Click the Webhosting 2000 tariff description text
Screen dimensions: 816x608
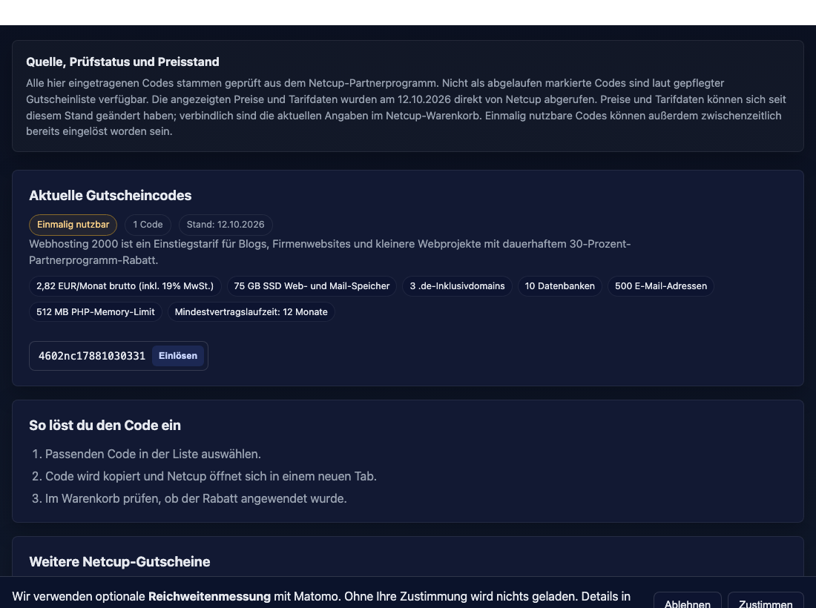point(330,252)
